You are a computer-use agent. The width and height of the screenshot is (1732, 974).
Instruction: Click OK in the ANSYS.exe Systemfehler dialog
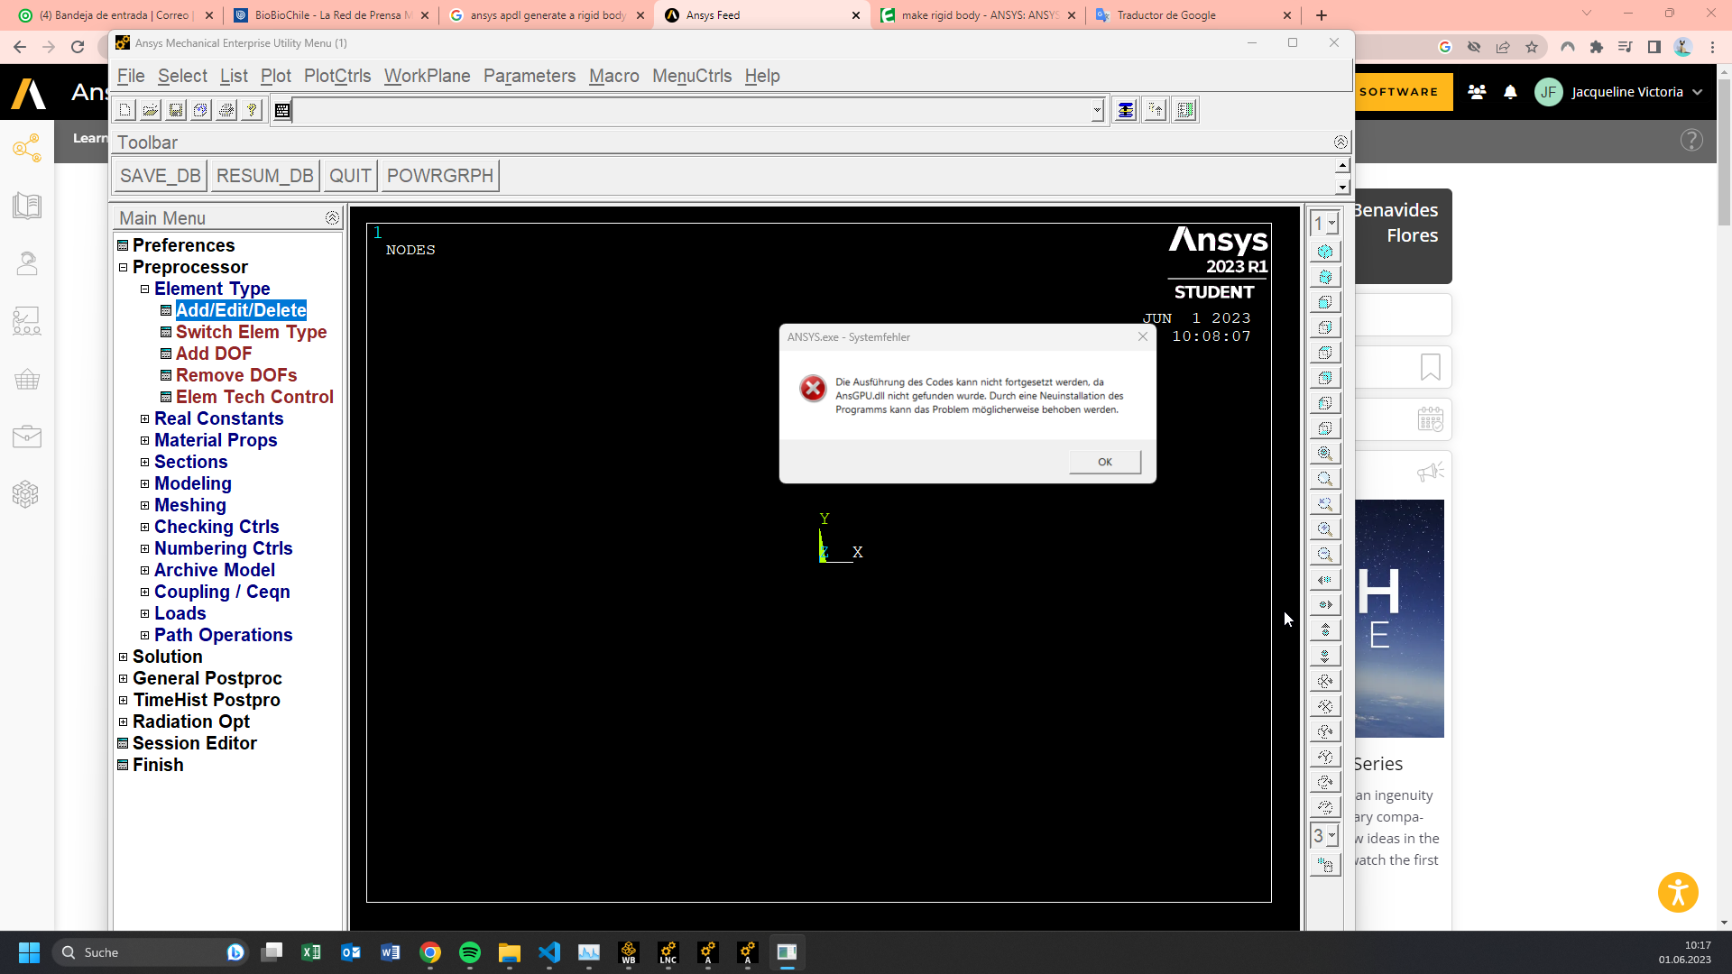(x=1105, y=462)
